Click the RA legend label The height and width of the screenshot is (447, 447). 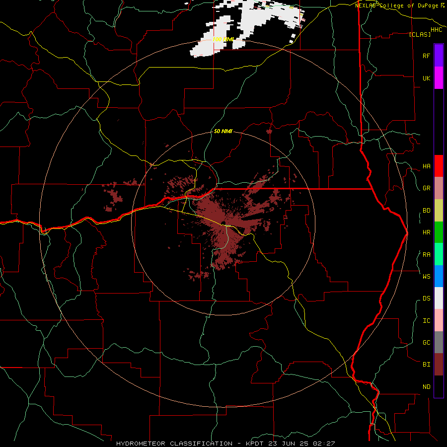click(x=426, y=255)
